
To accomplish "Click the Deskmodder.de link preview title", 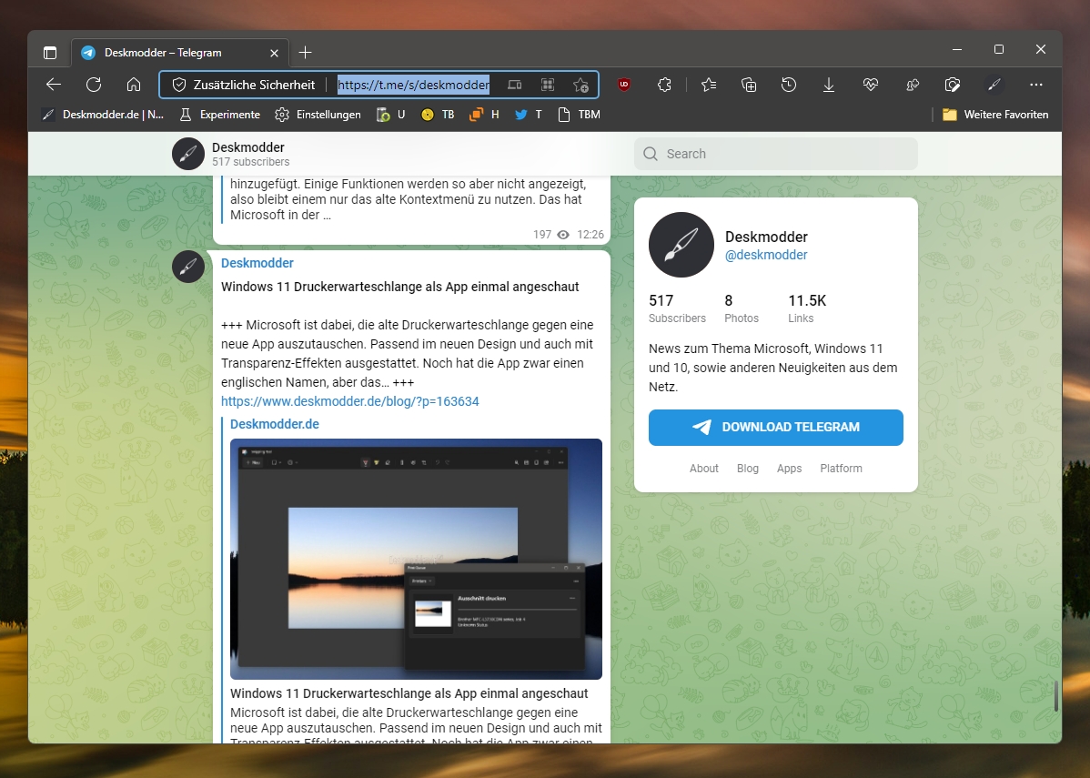I will (275, 424).
